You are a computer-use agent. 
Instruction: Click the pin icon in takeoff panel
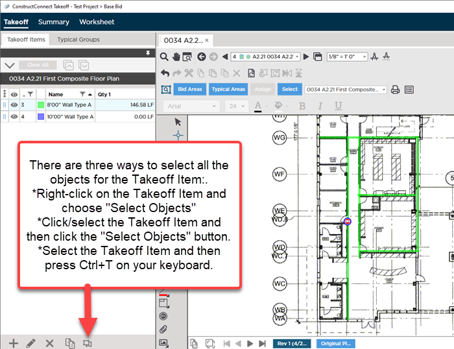pyautogui.click(x=148, y=53)
